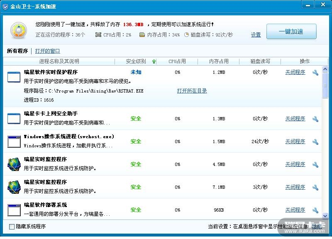Image resolution: width=332 pixels, height=239 pixels.
Task: Click 136.3MB released memory value
Action: 133,24
